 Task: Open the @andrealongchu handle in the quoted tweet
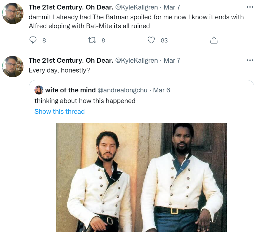122,90
